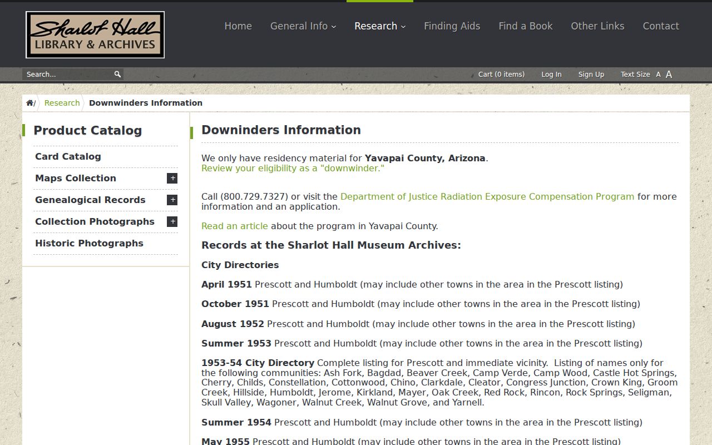
Task: Click Research in the breadcrumb
Action: click(62, 103)
